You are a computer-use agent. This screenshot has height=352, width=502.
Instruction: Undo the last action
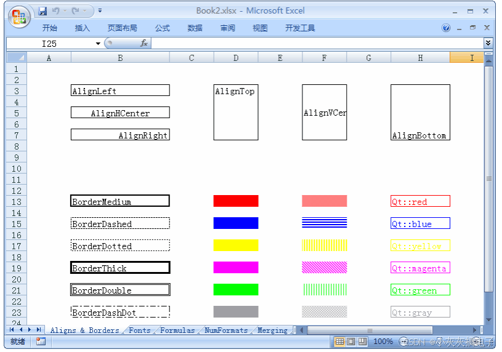tap(55, 11)
